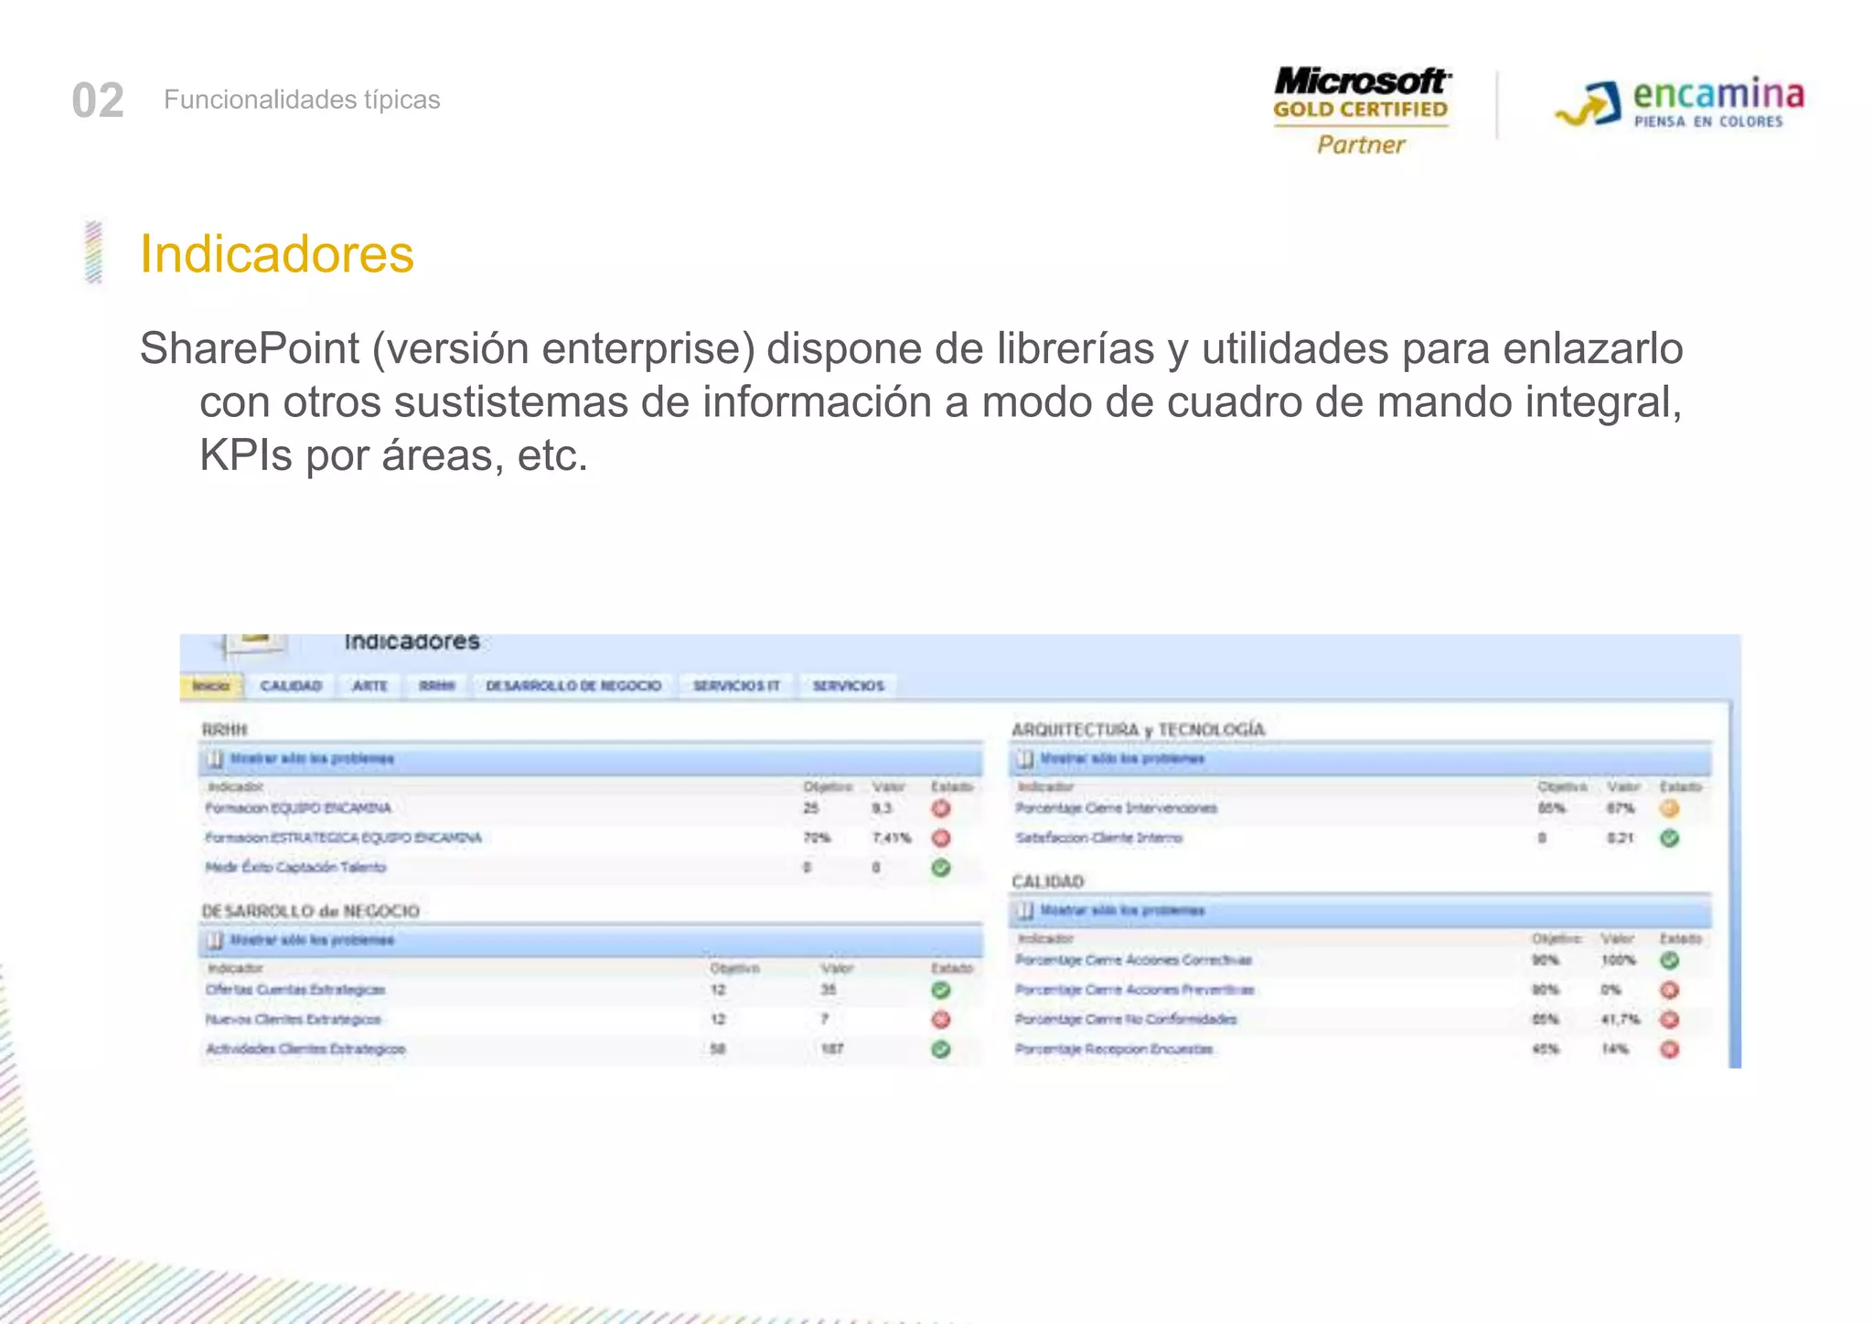Click red status icon for Formacion ESTRATEGICA EQUIPO
1873x1324 pixels.
coord(941,838)
